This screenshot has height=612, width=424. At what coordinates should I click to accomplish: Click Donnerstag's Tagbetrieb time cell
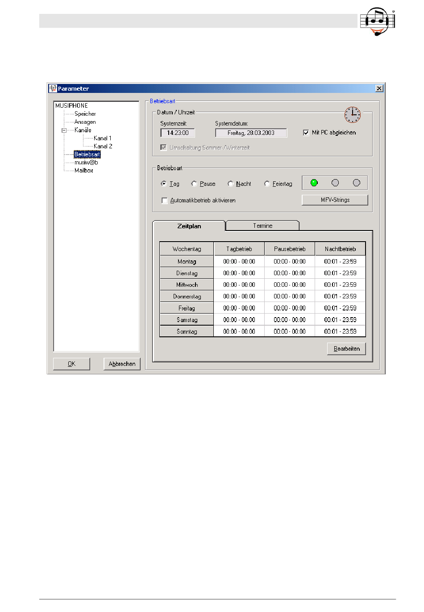(x=239, y=296)
